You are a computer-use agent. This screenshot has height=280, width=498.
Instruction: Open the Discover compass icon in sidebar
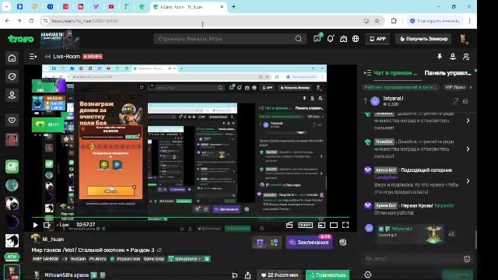click(12, 76)
